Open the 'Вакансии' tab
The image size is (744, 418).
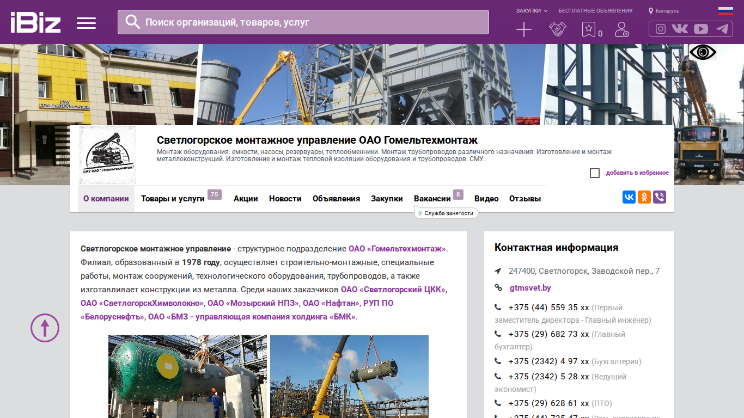click(x=432, y=199)
